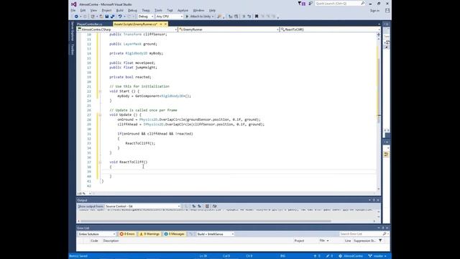The width and height of the screenshot is (460, 259).
Task: Click the uncomment lines toolbar icon
Action: [249, 17]
